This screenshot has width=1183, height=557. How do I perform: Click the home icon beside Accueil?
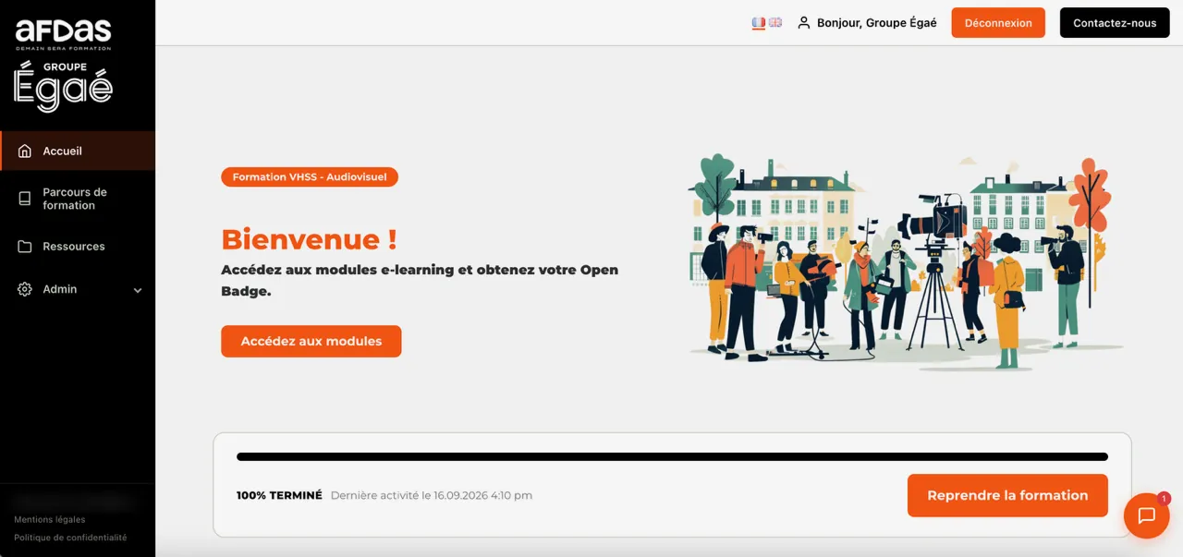click(25, 151)
